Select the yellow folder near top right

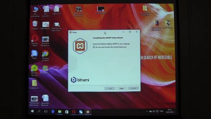145,10
